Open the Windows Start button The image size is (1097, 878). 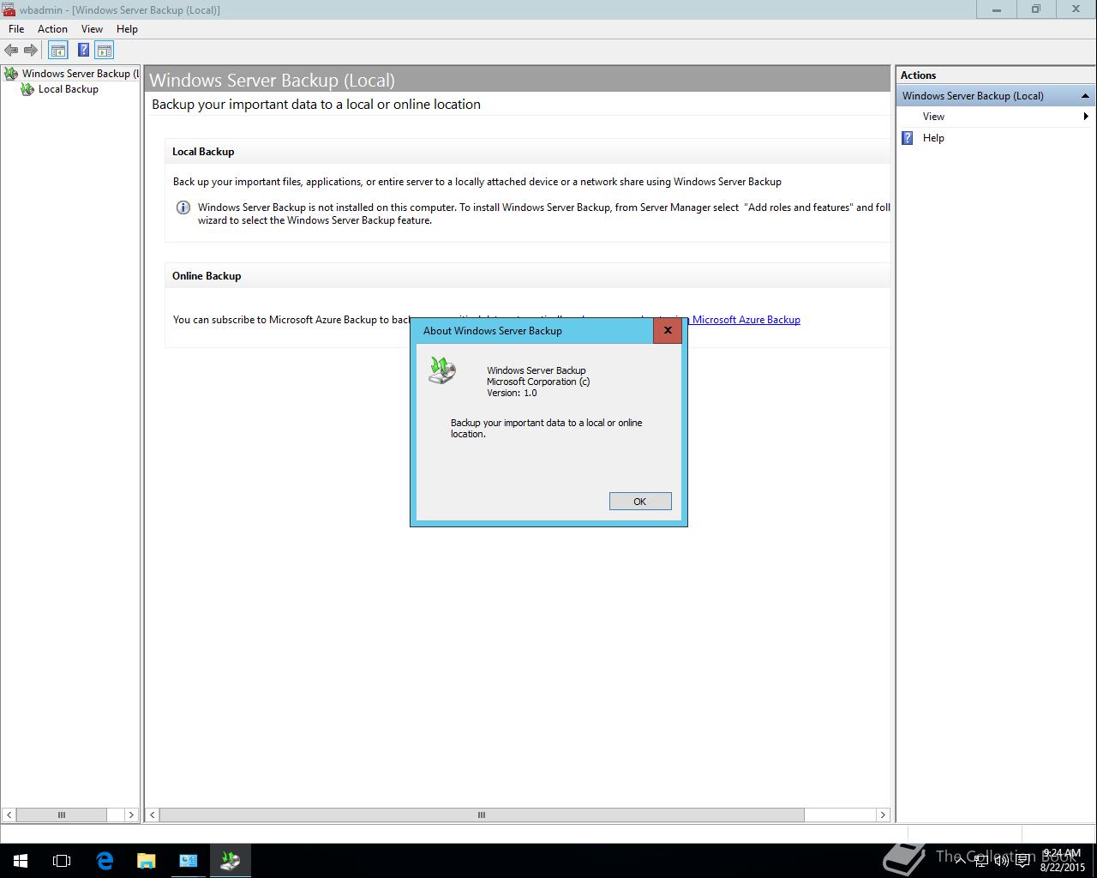tap(21, 861)
